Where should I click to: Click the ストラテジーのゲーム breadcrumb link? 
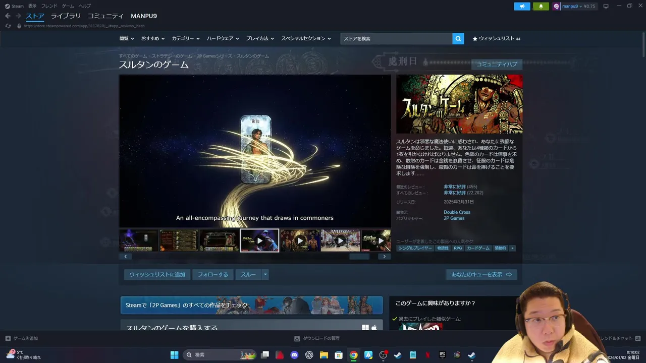(172, 56)
